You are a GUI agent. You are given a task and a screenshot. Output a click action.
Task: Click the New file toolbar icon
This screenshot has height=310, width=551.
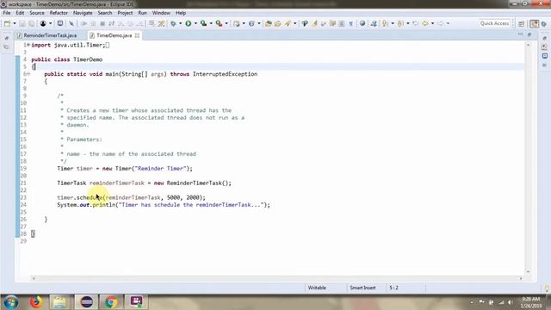[x=7, y=23]
